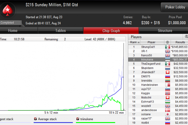The height and width of the screenshot is (125, 188).
Task: Click UK flag next to franco50
Action: pyautogui.click(x=167, y=55)
